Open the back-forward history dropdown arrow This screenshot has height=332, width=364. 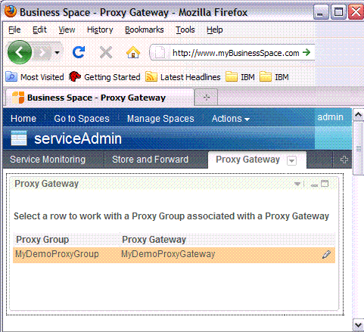[x=58, y=53]
